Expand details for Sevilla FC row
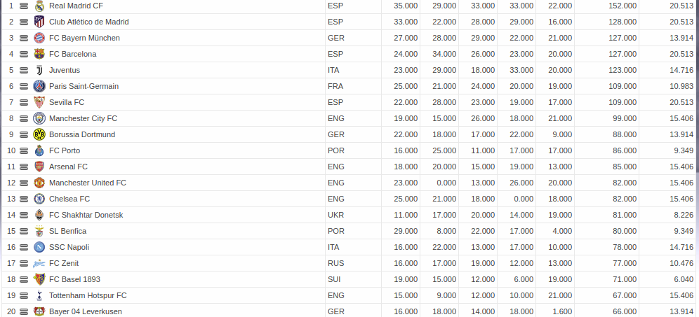Image resolution: width=699 pixels, height=317 pixels. tap(24, 102)
